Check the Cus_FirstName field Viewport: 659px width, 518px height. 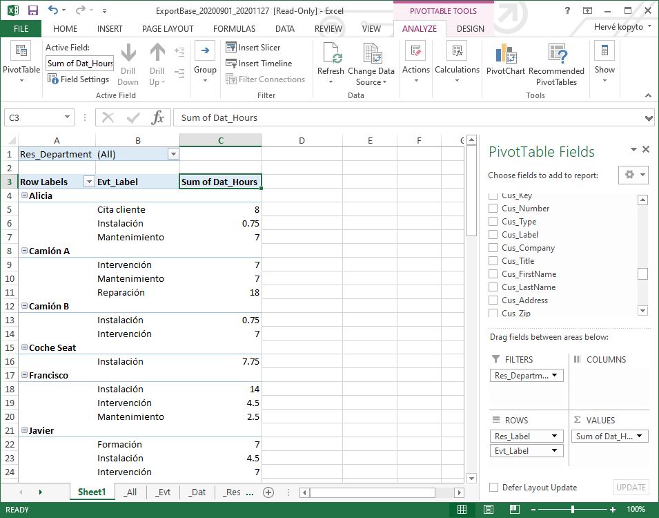493,274
